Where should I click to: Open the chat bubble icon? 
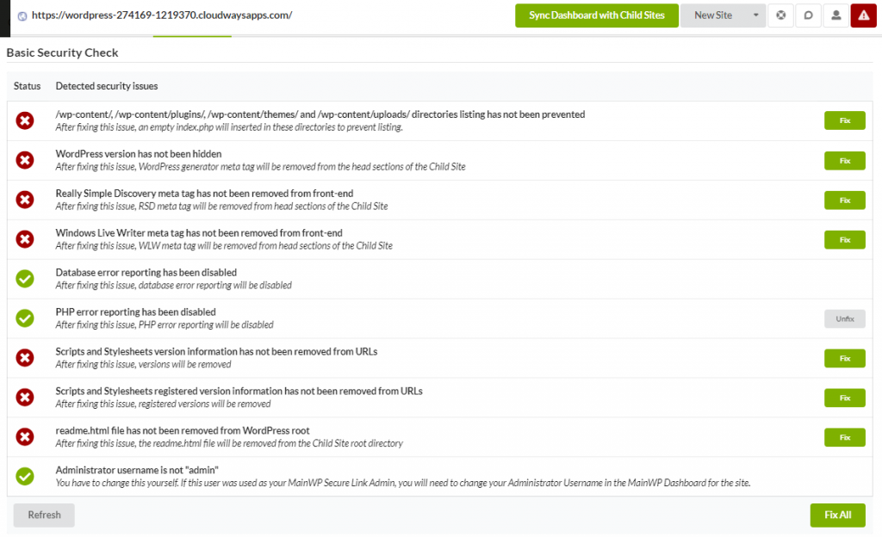[808, 15]
